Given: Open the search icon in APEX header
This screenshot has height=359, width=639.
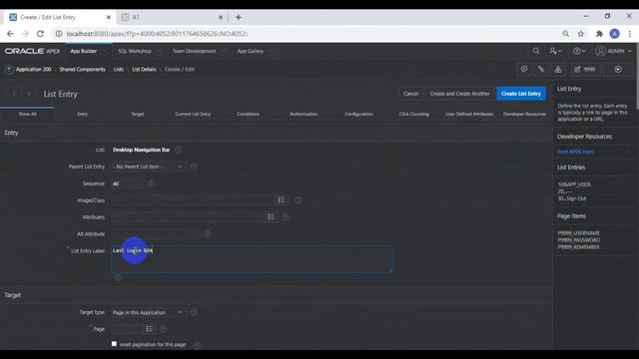Looking at the screenshot, I should 536,51.
